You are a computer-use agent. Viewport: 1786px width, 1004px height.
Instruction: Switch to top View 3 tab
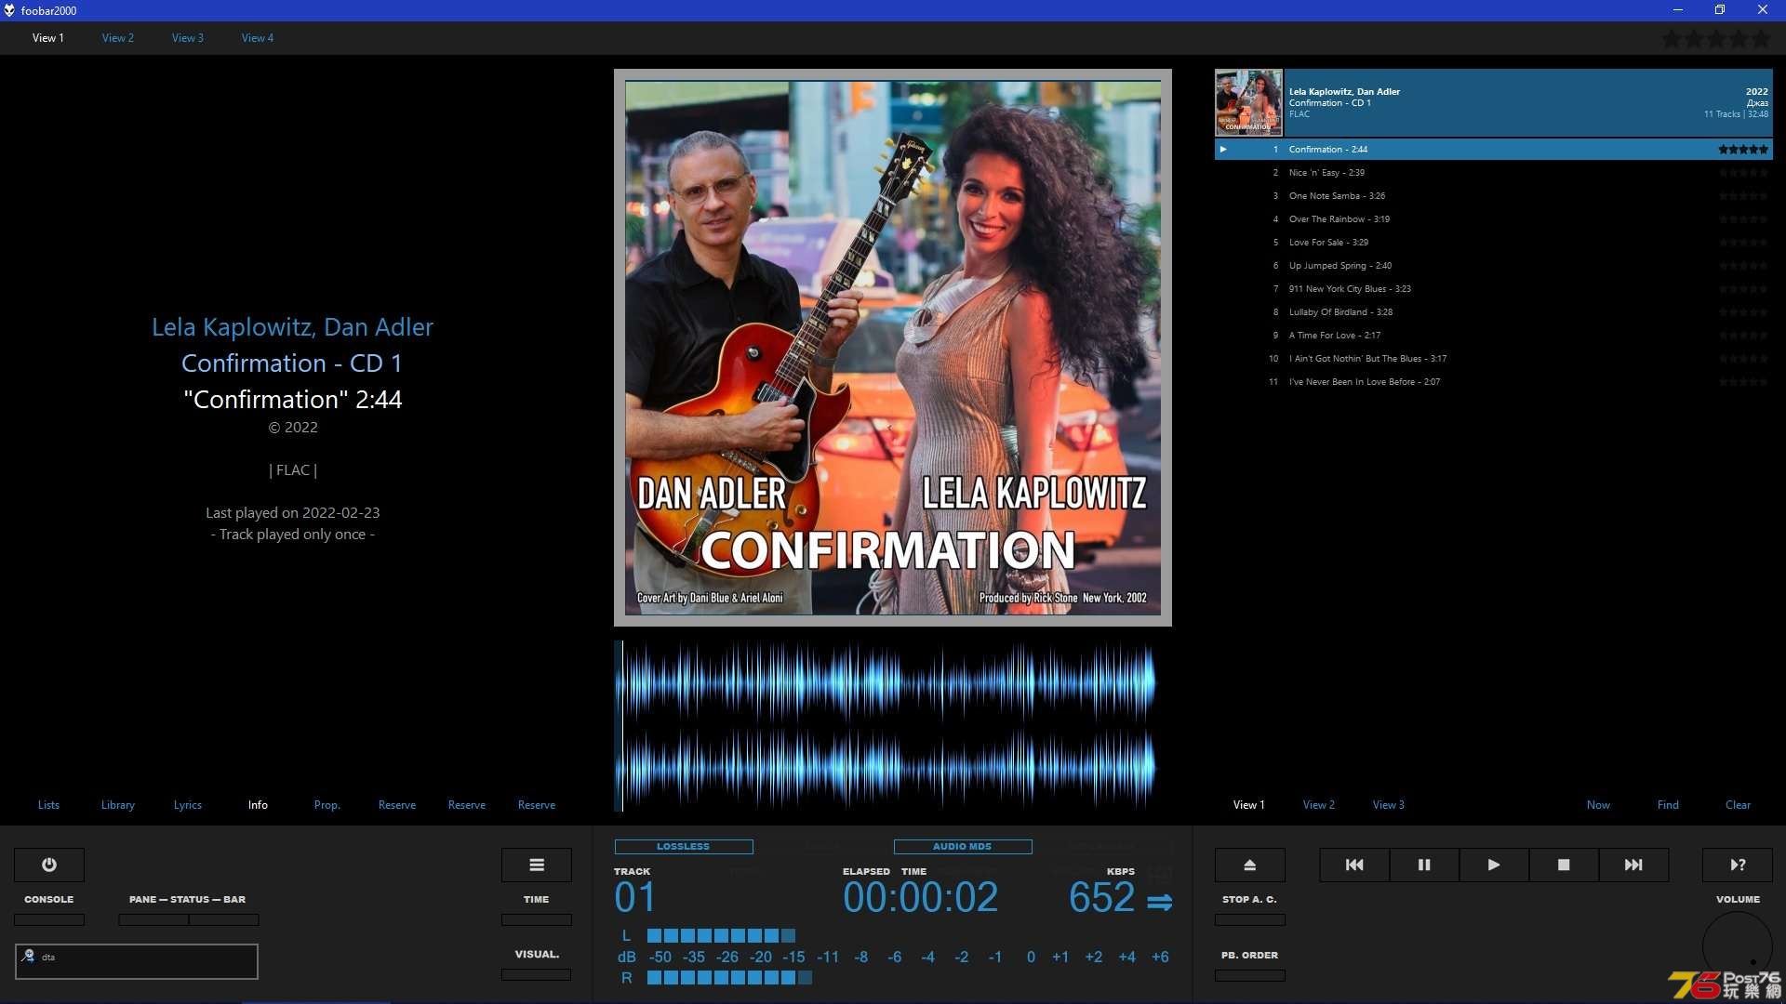[x=188, y=38]
